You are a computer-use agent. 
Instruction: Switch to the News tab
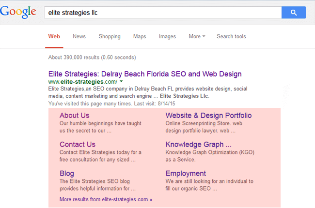[x=79, y=36]
